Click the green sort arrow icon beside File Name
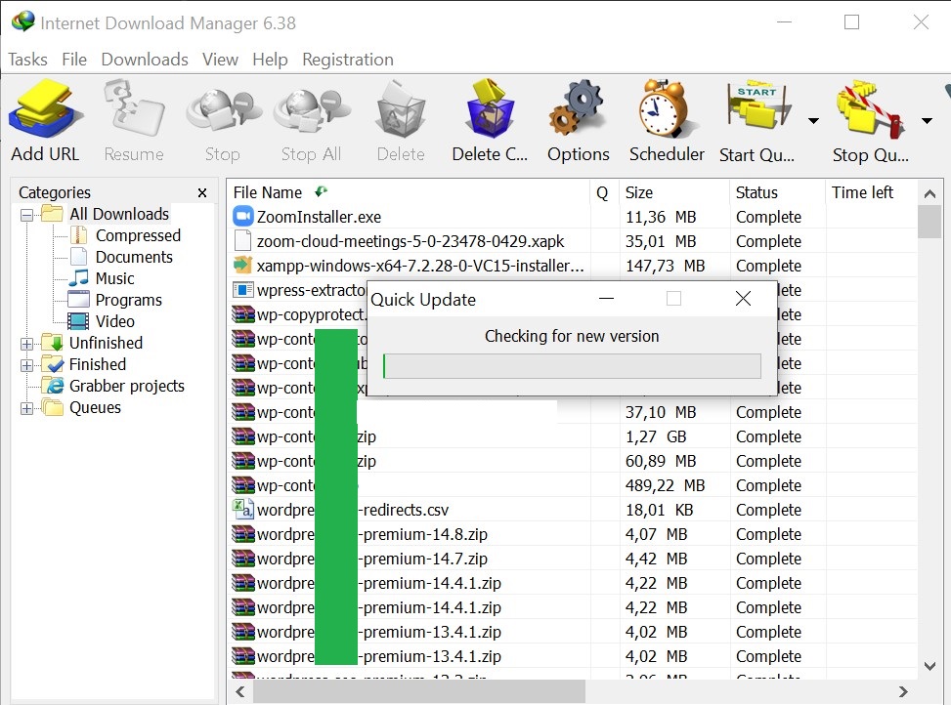951x705 pixels. (321, 192)
